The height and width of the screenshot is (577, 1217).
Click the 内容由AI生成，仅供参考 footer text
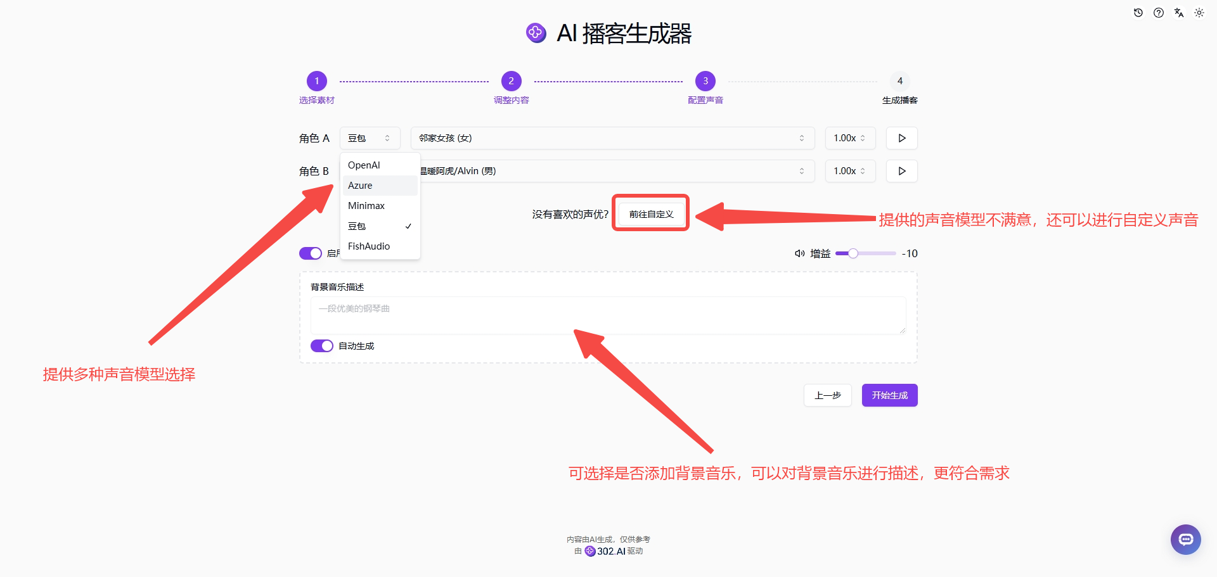click(608, 540)
